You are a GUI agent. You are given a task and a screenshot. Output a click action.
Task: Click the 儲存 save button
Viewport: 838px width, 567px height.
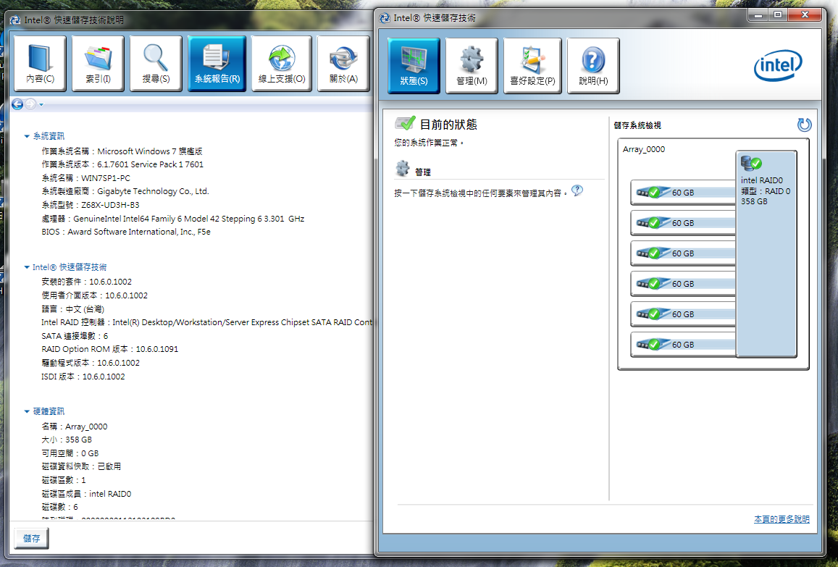[31, 538]
